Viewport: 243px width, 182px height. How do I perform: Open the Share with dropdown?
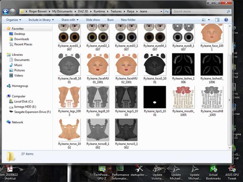(x=70, y=20)
